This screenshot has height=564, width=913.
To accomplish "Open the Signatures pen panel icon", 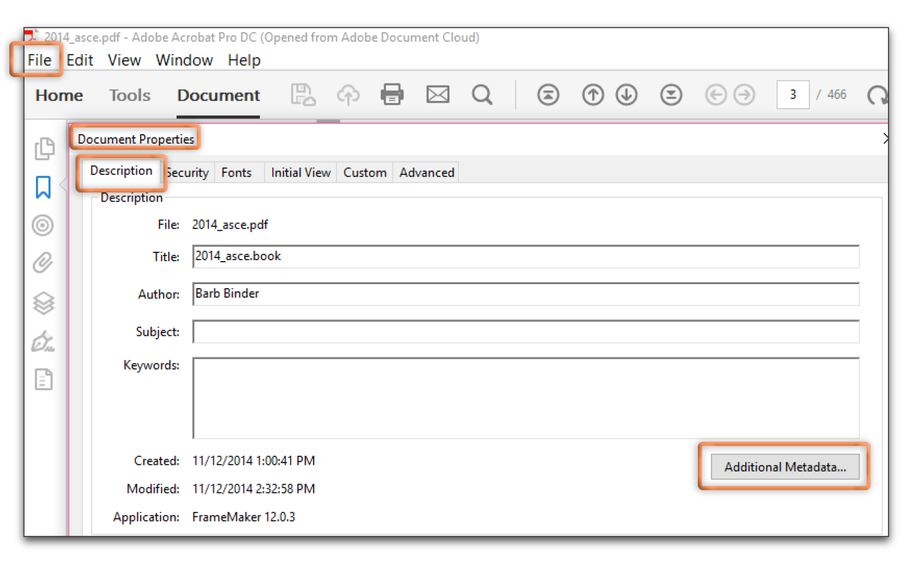I will pyautogui.click(x=43, y=341).
